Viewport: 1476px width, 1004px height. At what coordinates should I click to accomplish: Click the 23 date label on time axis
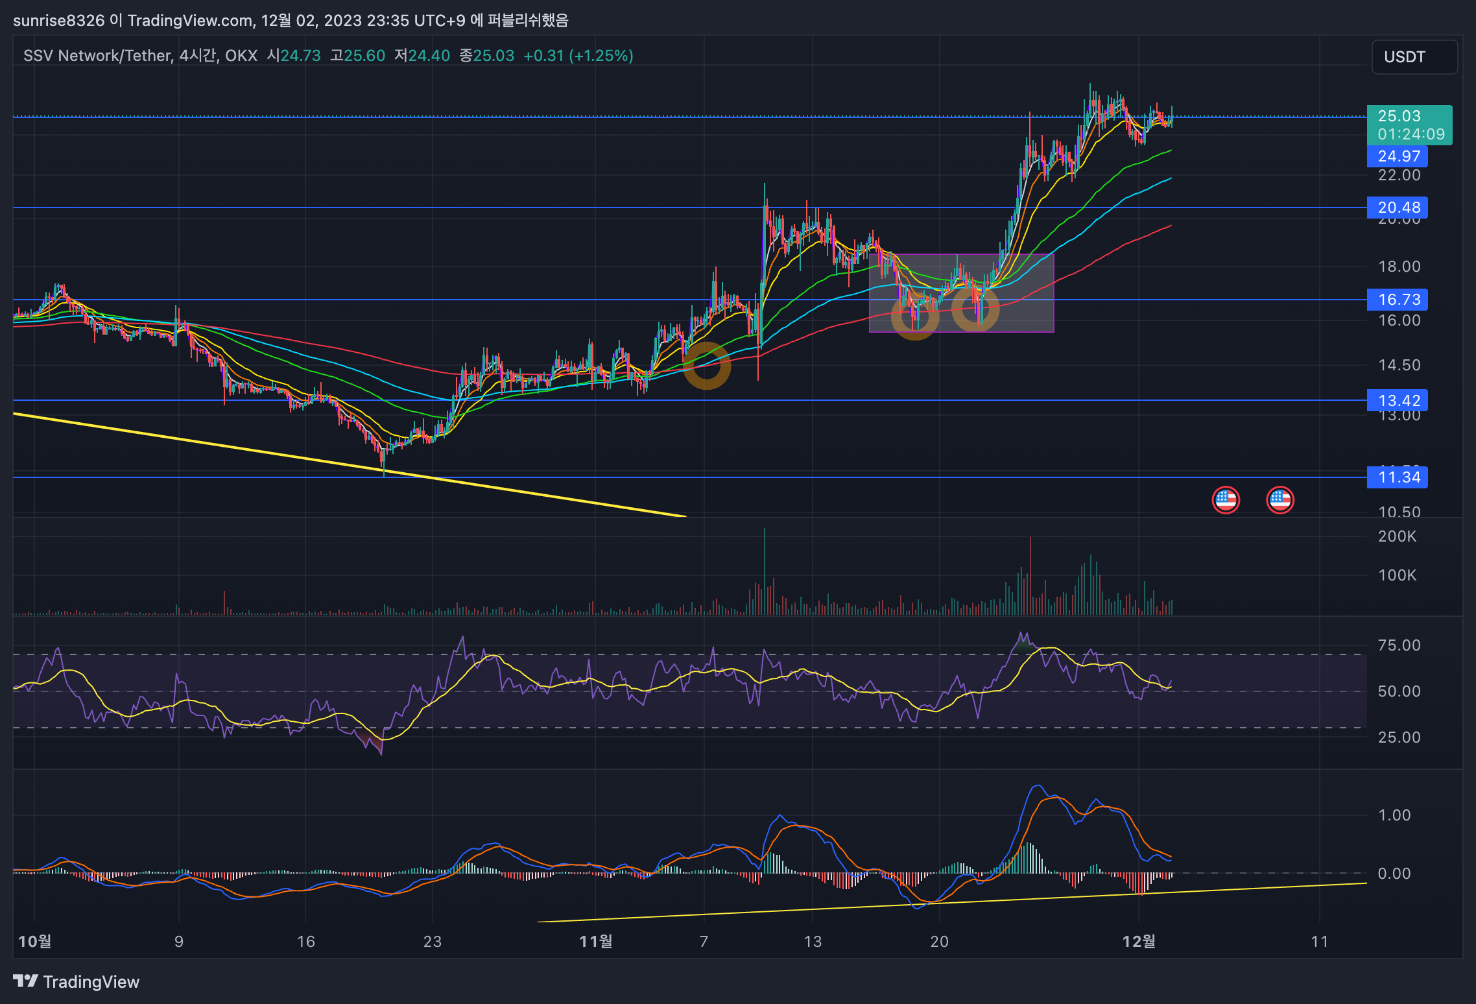(x=433, y=941)
